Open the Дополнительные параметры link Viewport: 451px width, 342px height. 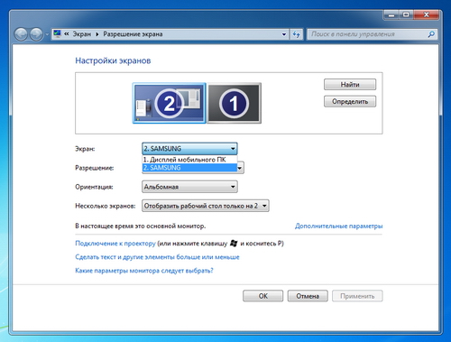tap(338, 226)
